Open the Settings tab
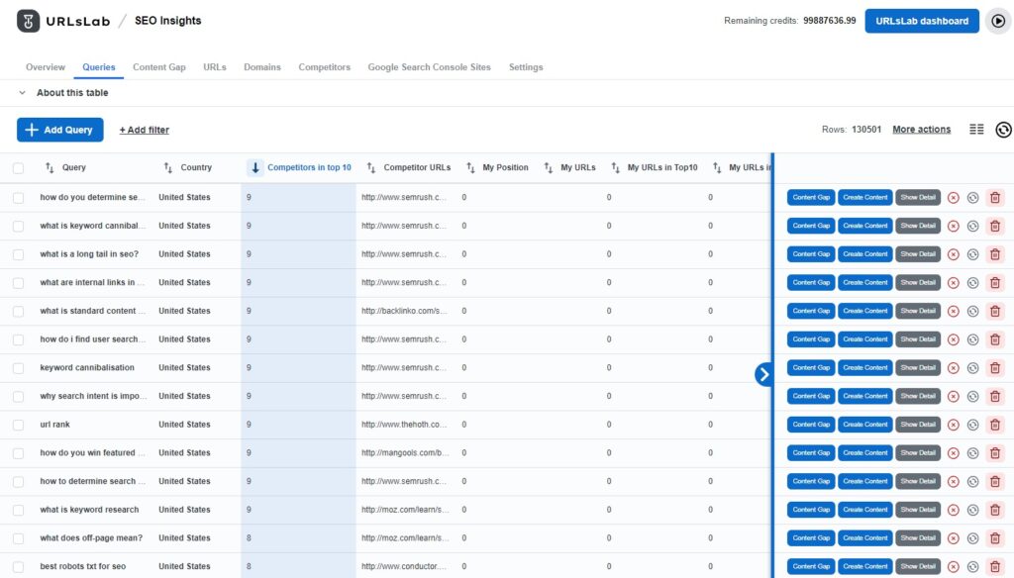The width and height of the screenshot is (1014, 578). pos(526,67)
